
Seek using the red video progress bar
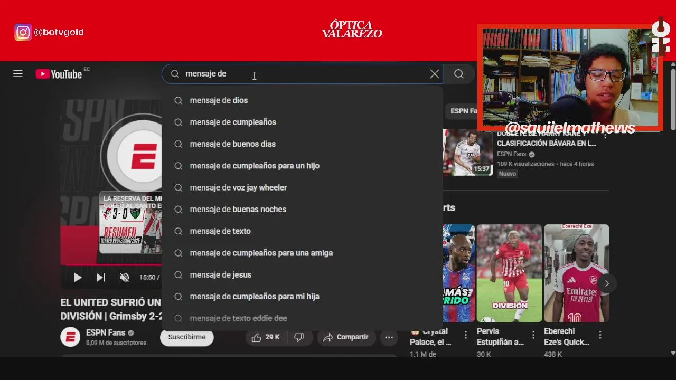111,264
